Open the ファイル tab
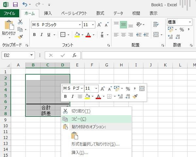The image size is (196, 157). [9, 13]
